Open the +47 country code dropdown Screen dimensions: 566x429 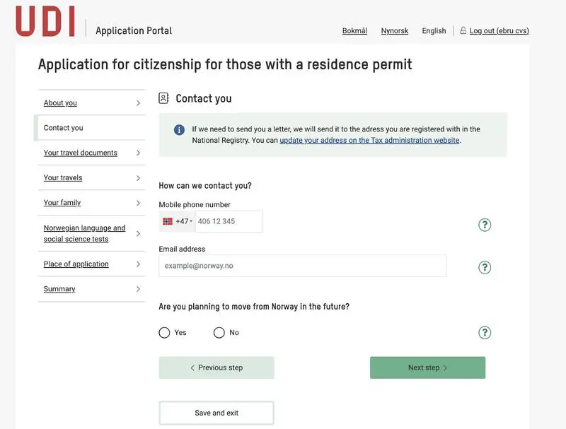click(x=183, y=221)
